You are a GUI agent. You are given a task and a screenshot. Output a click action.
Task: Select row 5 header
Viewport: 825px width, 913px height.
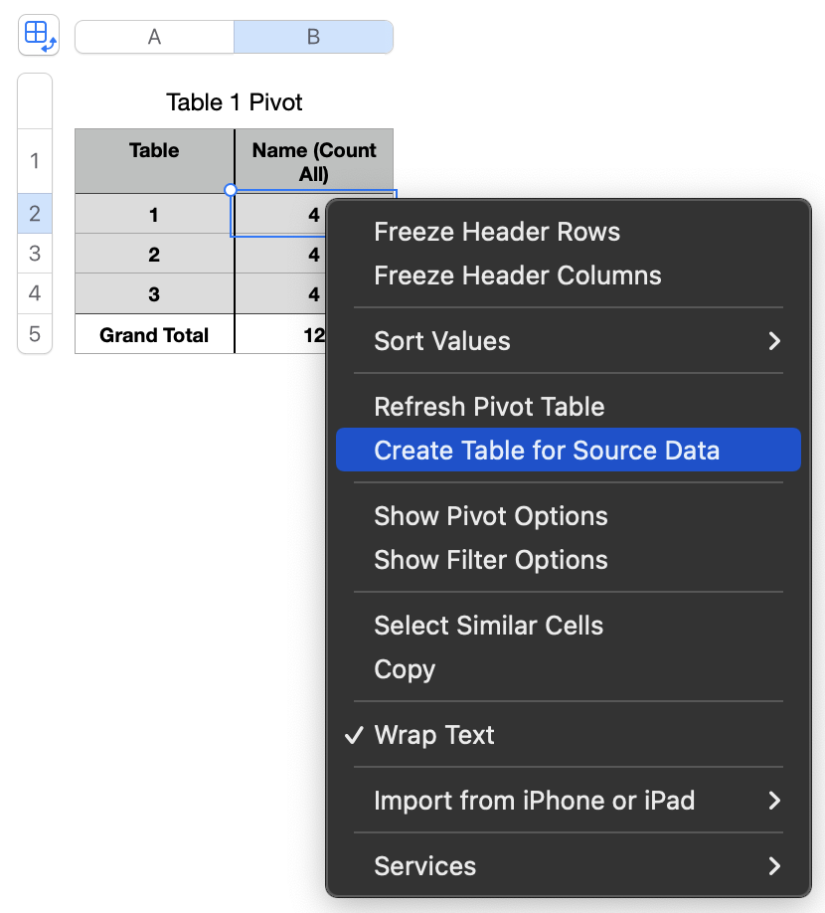click(35, 334)
